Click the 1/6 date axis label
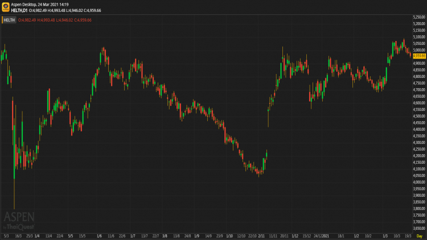Viewport: 427px width, 240px height. tap(100, 236)
